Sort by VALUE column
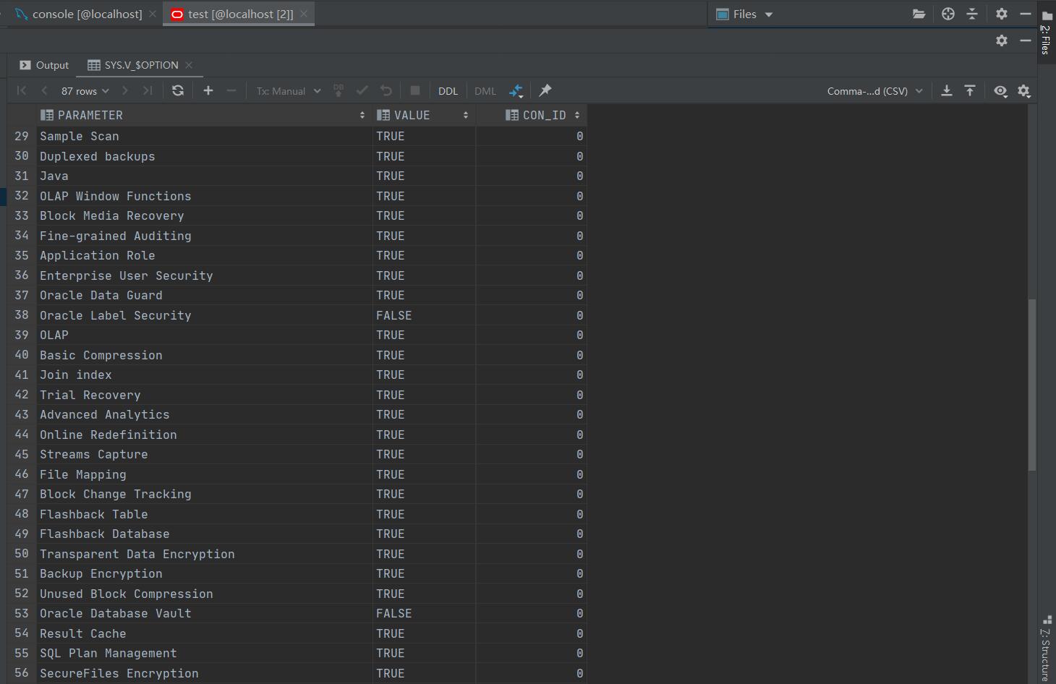1056x684 pixels. tap(423, 115)
